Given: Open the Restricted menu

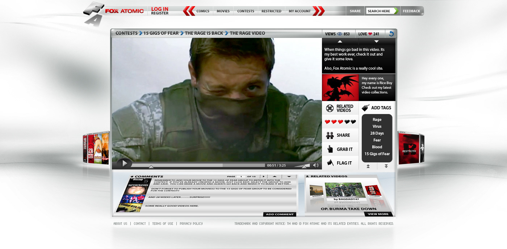Looking at the screenshot, I should point(271,11).
